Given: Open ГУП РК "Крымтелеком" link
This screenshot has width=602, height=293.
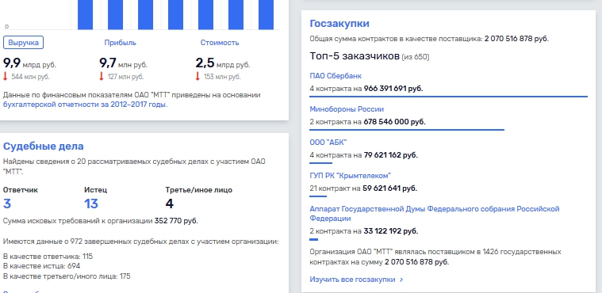Looking at the screenshot, I should coord(350,176).
